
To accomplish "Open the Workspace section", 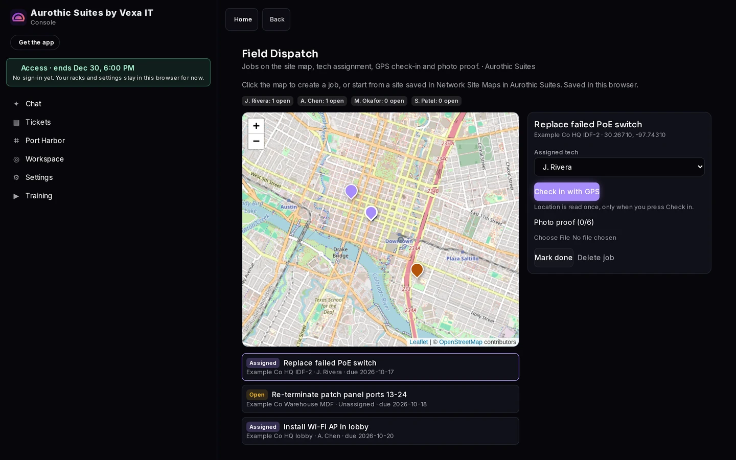I will [108, 159].
